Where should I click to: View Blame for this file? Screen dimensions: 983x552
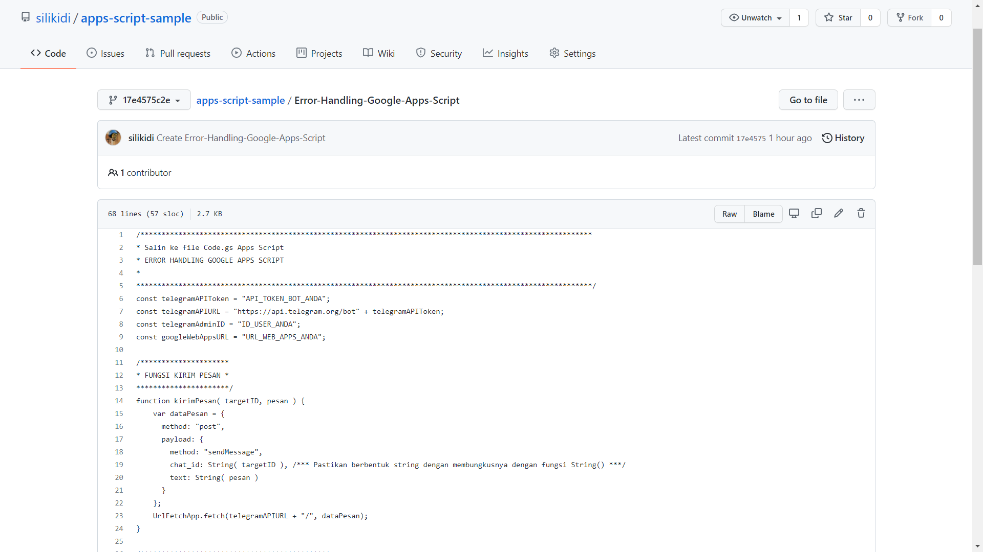(763, 214)
